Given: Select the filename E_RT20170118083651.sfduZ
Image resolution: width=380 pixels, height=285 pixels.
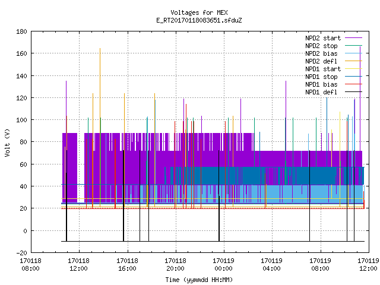Looking at the screenshot, I should [x=199, y=20].
